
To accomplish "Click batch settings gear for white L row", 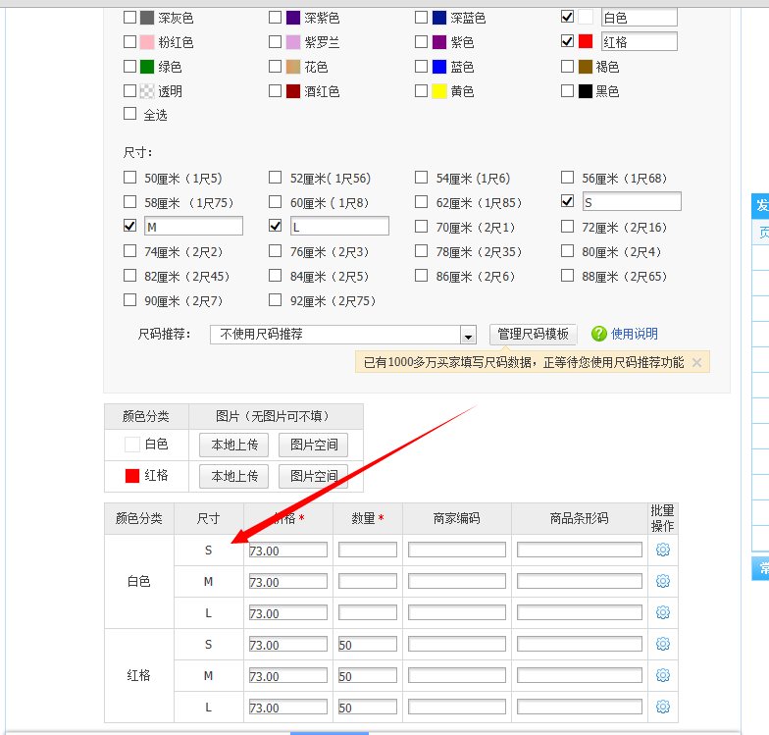I will 662,612.
